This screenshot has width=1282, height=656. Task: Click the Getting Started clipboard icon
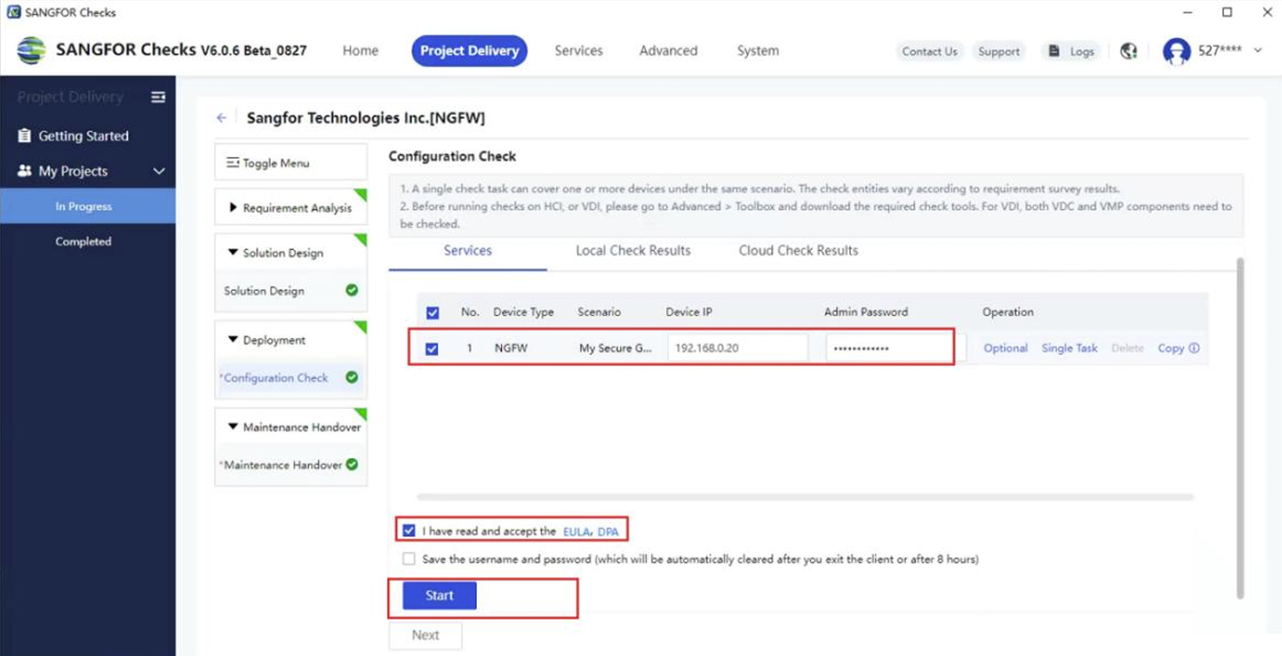click(x=24, y=136)
